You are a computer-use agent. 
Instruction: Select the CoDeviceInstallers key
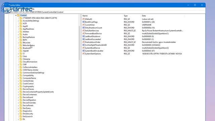(x=30, y=67)
